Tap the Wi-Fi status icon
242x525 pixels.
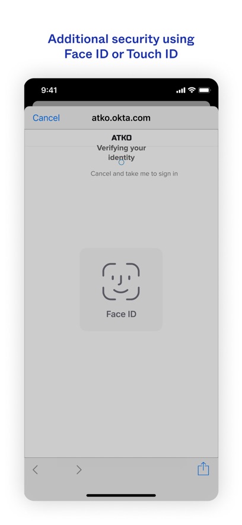click(x=192, y=90)
